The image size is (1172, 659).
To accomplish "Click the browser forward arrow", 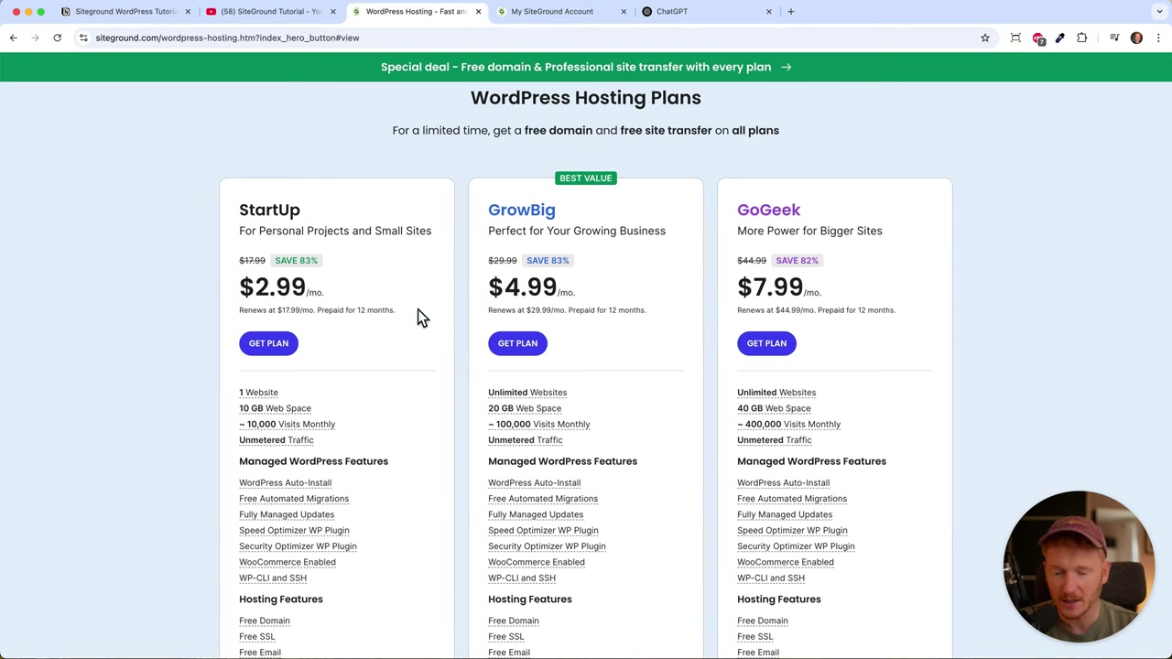I will (x=35, y=38).
